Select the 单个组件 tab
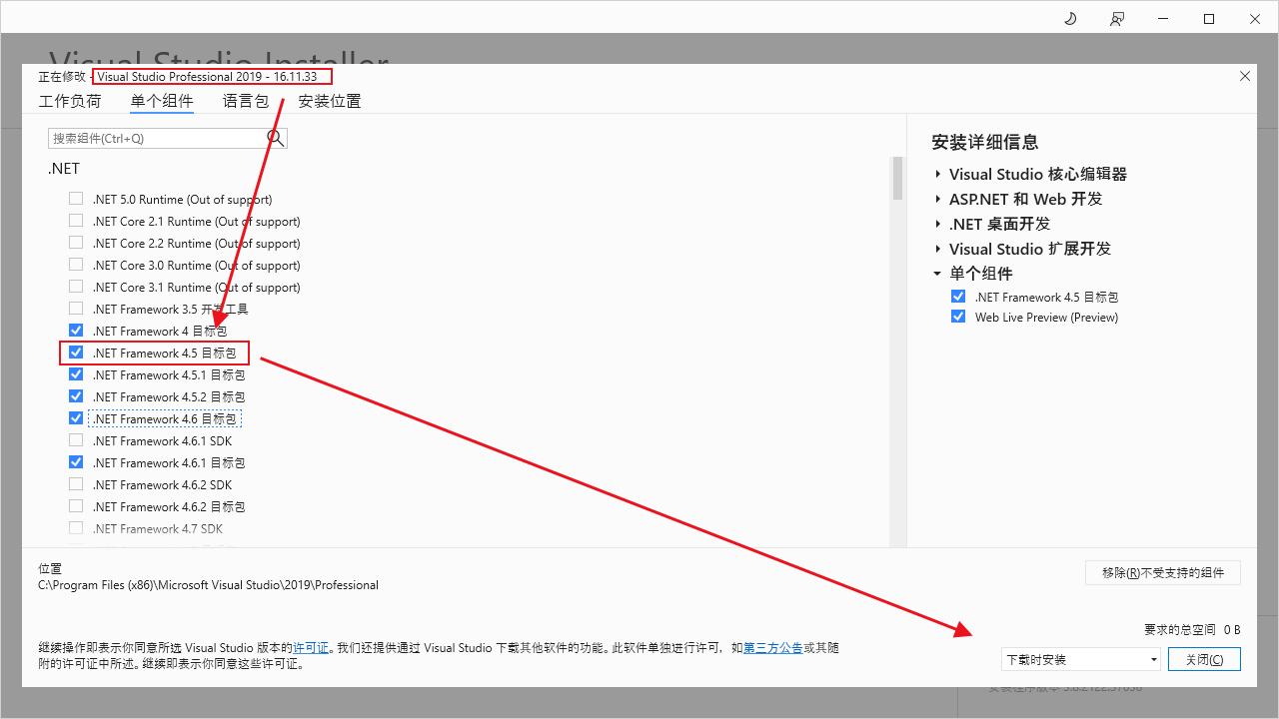The height and width of the screenshot is (719, 1279). coord(162,101)
